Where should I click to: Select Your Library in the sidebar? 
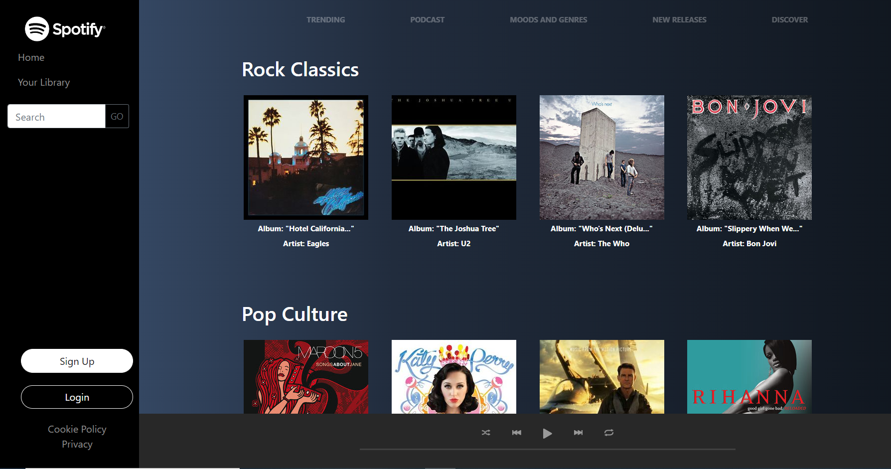44,82
